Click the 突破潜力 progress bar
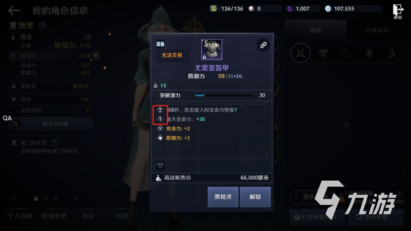This screenshot has height=231, width=411. click(x=224, y=95)
